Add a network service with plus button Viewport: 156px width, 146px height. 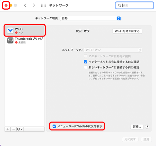coord(8,129)
